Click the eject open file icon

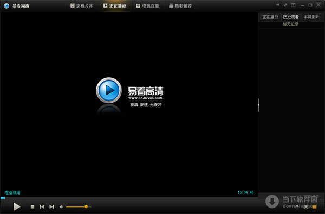(297, 206)
